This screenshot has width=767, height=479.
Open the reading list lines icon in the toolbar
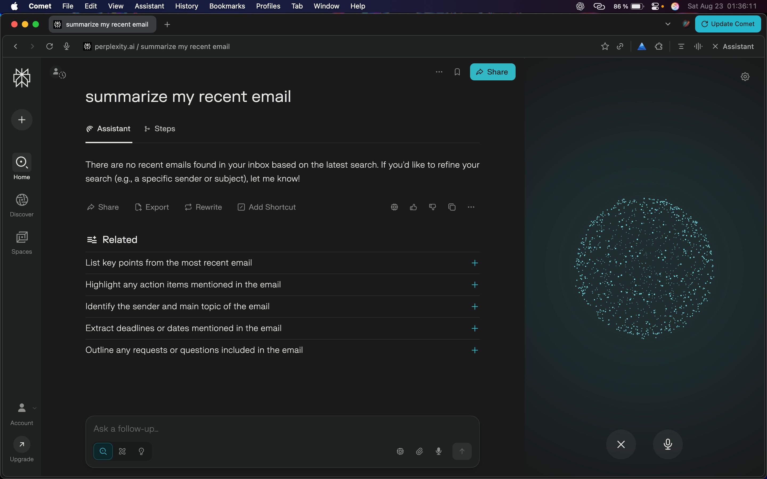[681, 47]
